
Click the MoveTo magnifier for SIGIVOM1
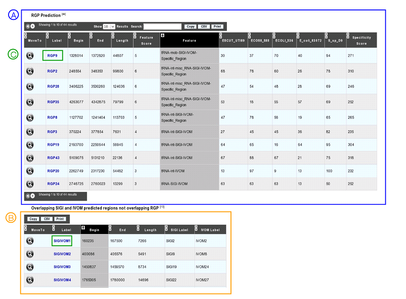click(x=30, y=241)
